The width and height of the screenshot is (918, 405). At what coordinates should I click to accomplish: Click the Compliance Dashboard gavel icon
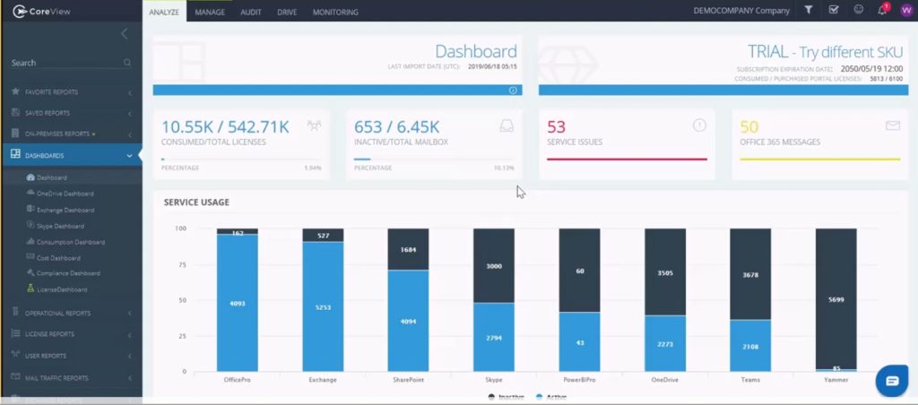pos(31,272)
